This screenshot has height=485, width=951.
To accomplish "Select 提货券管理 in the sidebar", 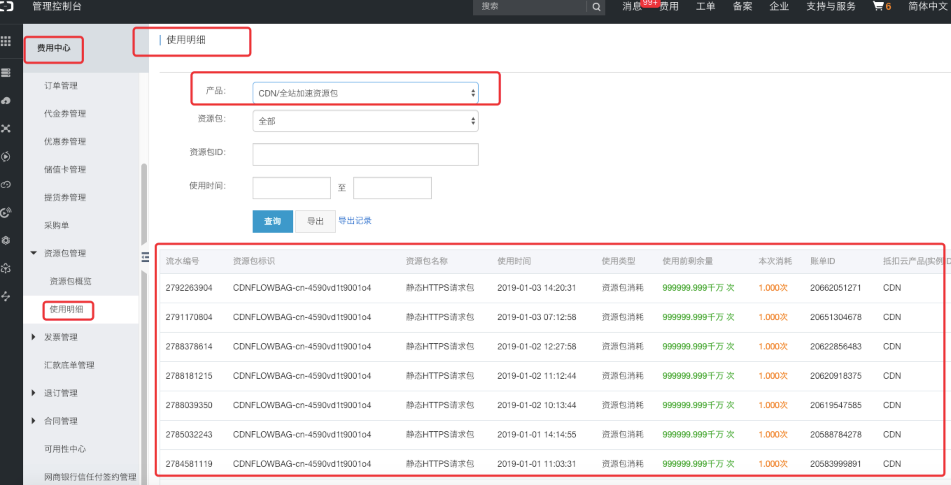I will 65,197.
